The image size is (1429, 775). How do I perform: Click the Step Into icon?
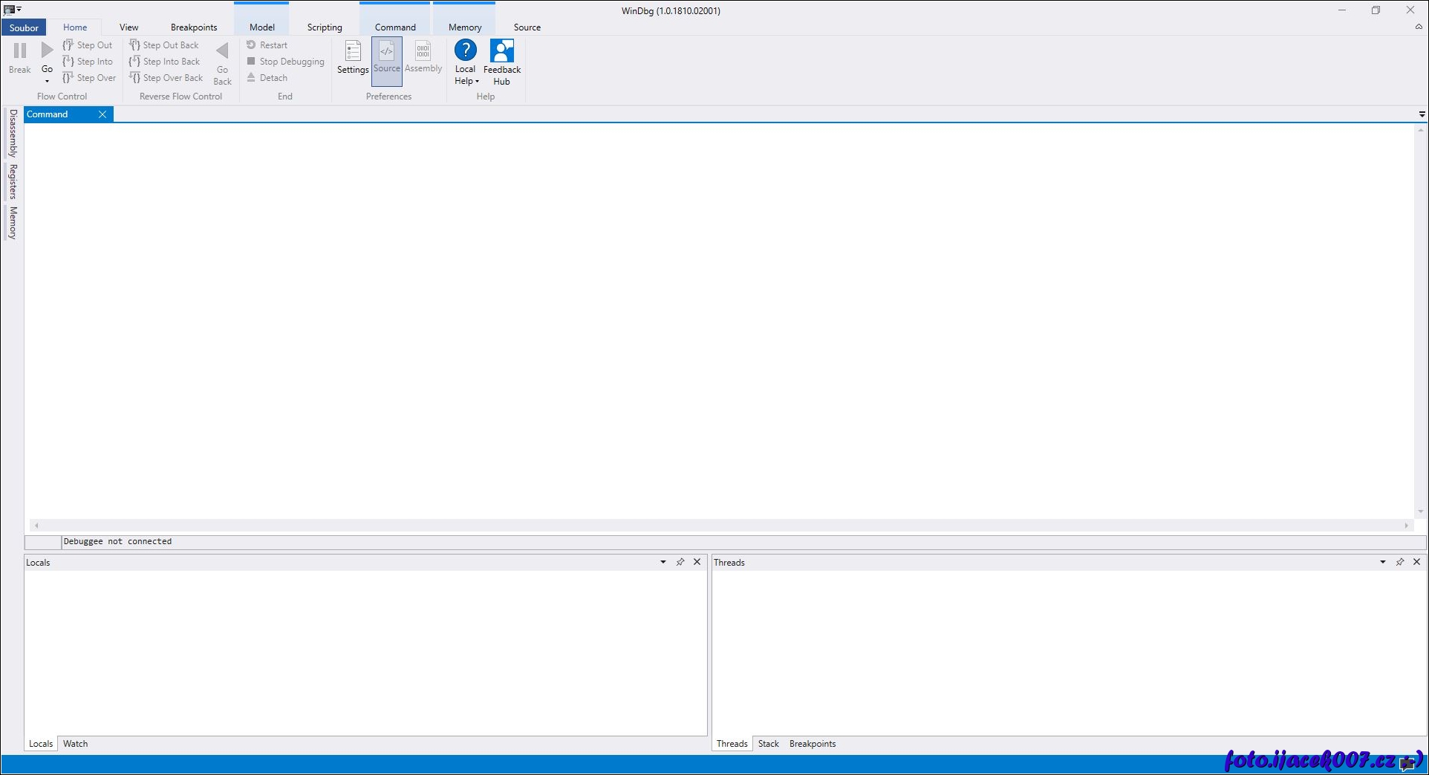(68, 62)
